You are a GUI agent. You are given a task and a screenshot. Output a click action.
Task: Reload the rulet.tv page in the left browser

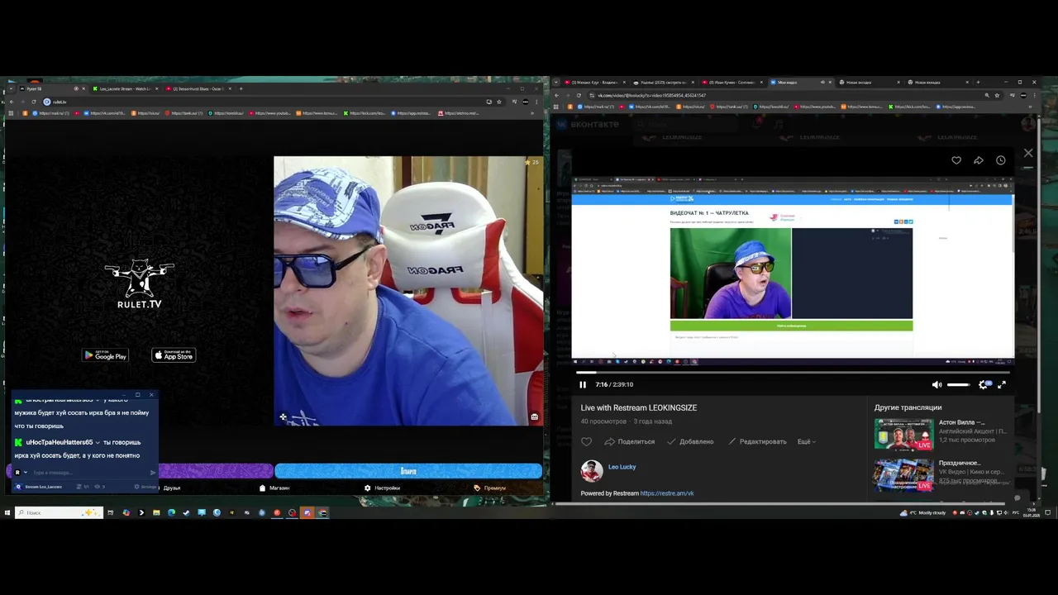pyautogui.click(x=34, y=102)
